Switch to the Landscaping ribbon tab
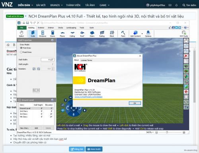This screenshot has width=199, height=153. pyautogui.click(x=71, y=28)
